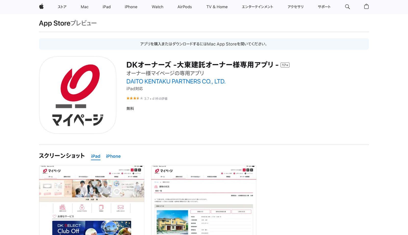
Task: Click the 17+ age rating badge
Action: click(x=285, y=65)
